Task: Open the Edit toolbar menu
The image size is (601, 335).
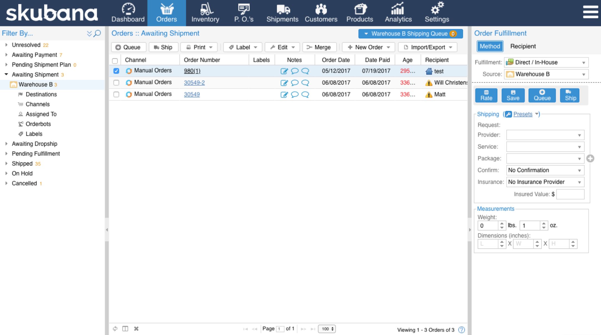Action: (282, 47)
